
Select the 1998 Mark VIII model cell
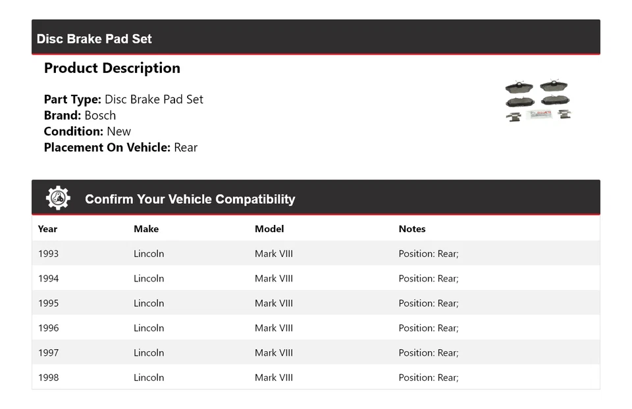coord(274,377)
